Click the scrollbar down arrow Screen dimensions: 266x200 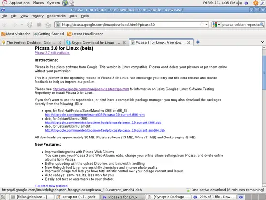[264, 185]
